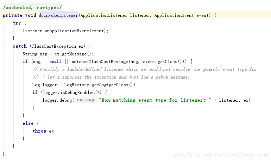Click LogFactory.getLog(getClass()) call

point(100,85)
